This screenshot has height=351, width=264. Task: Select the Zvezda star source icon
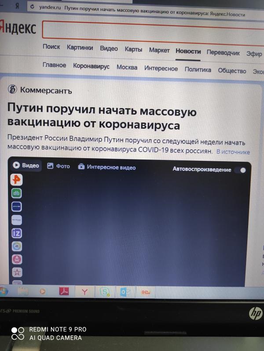point(17,272)
